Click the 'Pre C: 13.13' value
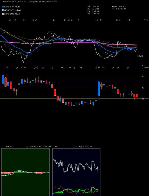The image size is (149, 196). [93, 14]
